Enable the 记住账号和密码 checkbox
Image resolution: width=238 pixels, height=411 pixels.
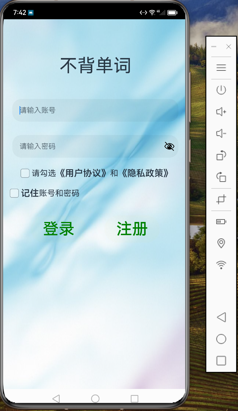(14, 193)
